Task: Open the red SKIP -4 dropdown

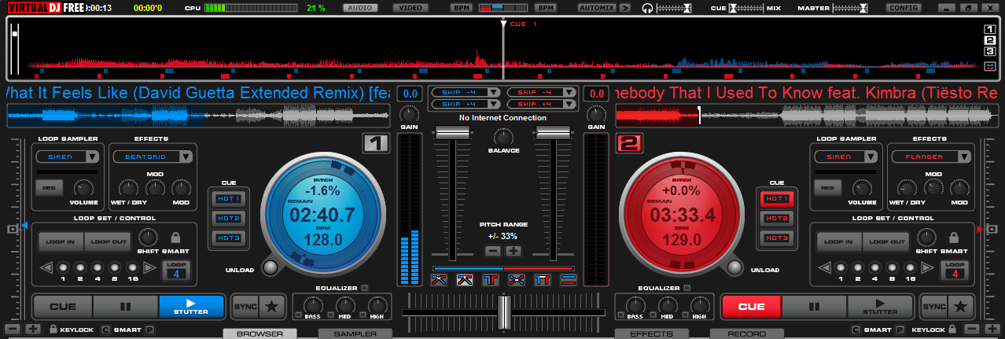Action: (x=540, y=92)
